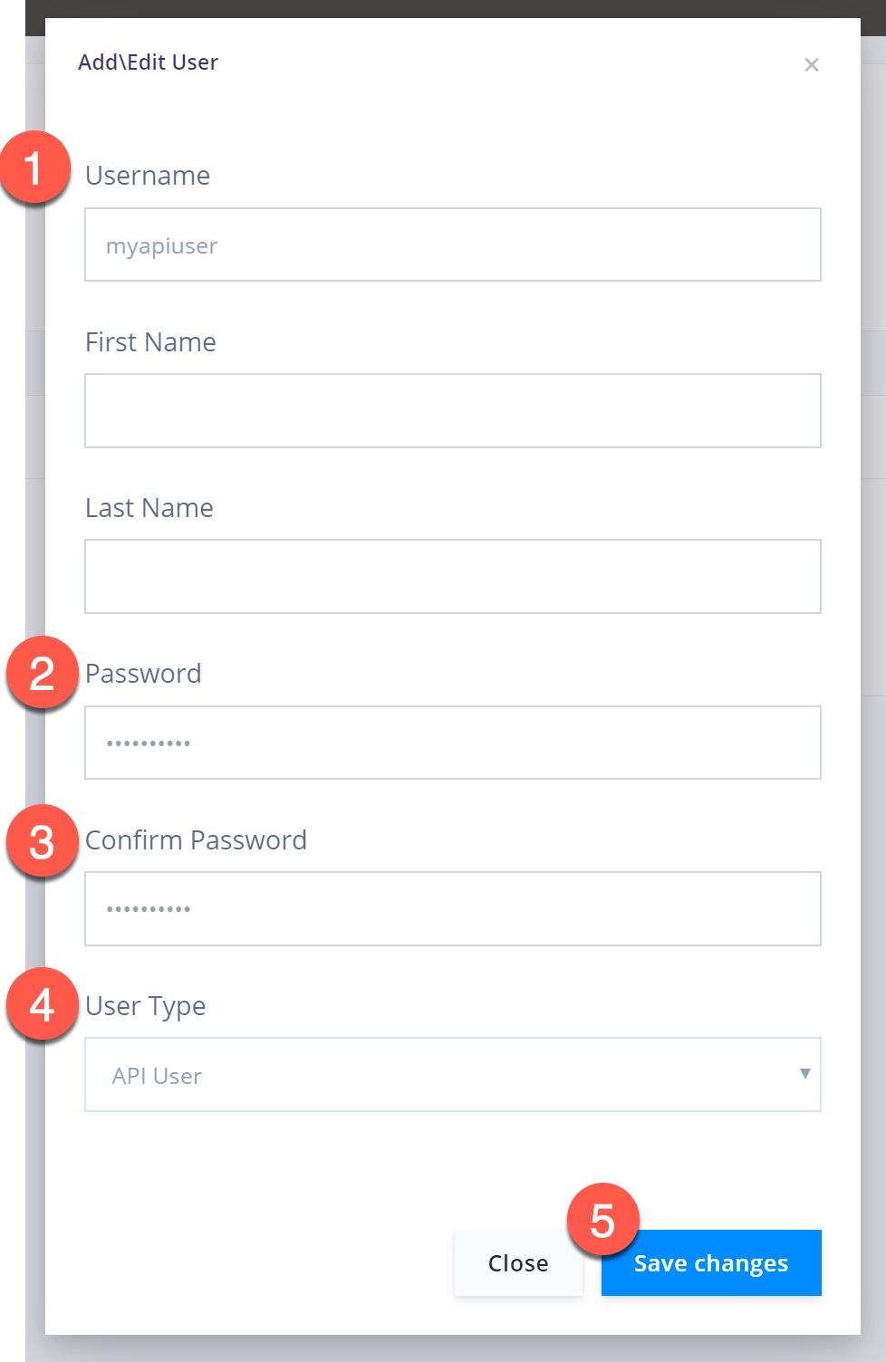Focus the Username input field
Viewport: 886px width, 1362px height.
(x=453, y=245)
